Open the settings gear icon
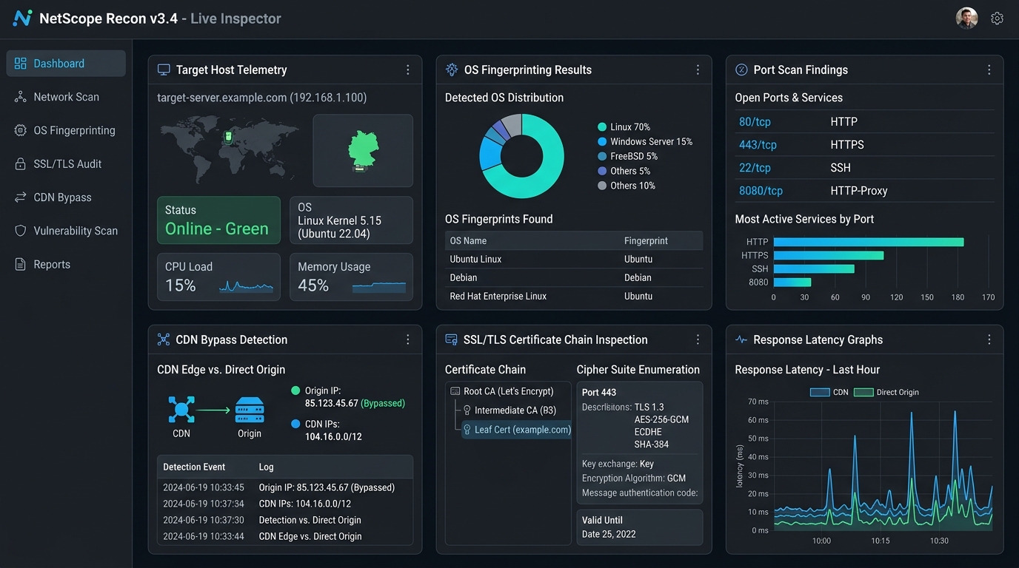 pos(997,18)
